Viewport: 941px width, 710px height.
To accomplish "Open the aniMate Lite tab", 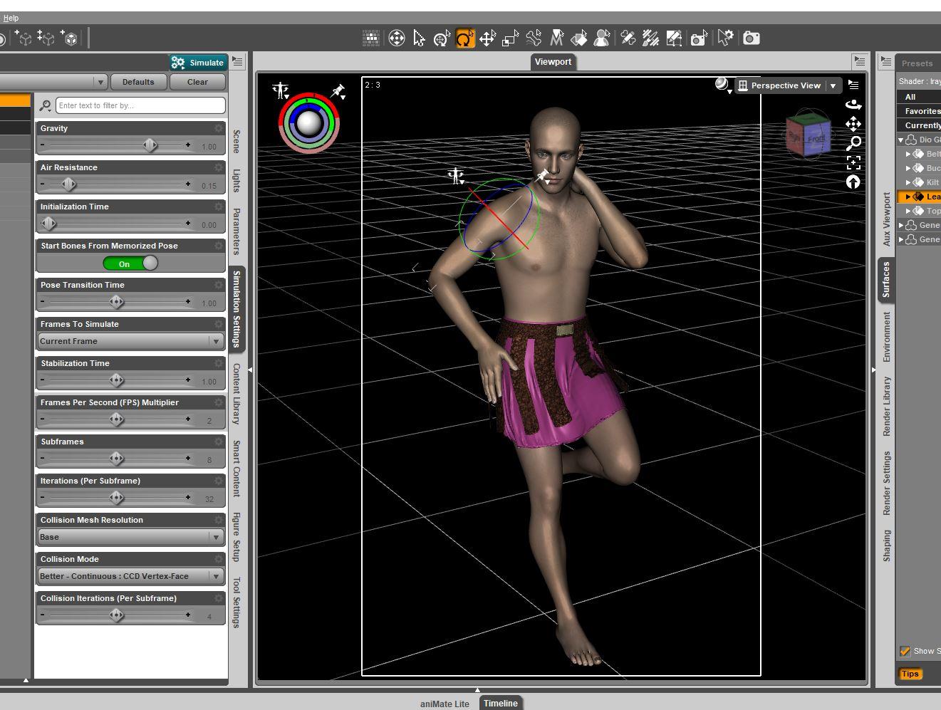I will [444, 704].
